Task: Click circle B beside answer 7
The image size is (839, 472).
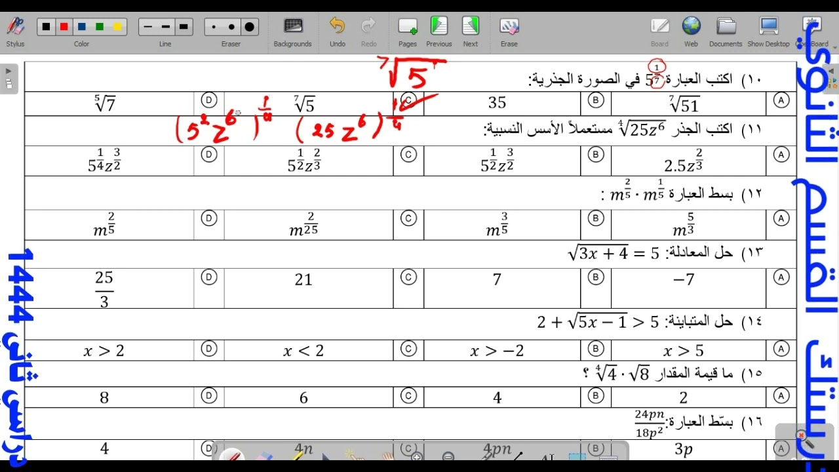Action: pos(596,277)
